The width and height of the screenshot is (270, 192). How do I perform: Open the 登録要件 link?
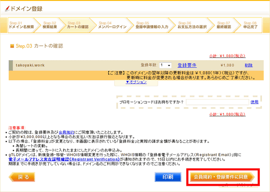tap(187, 65)
